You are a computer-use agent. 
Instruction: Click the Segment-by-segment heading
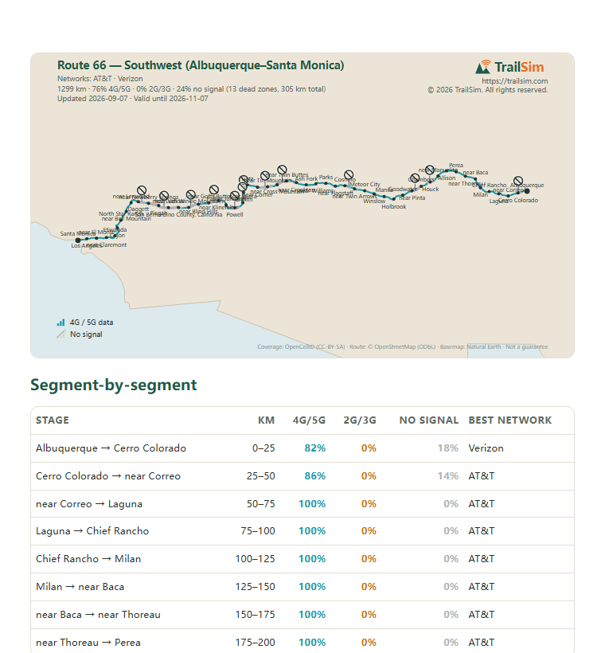point(114,385)
